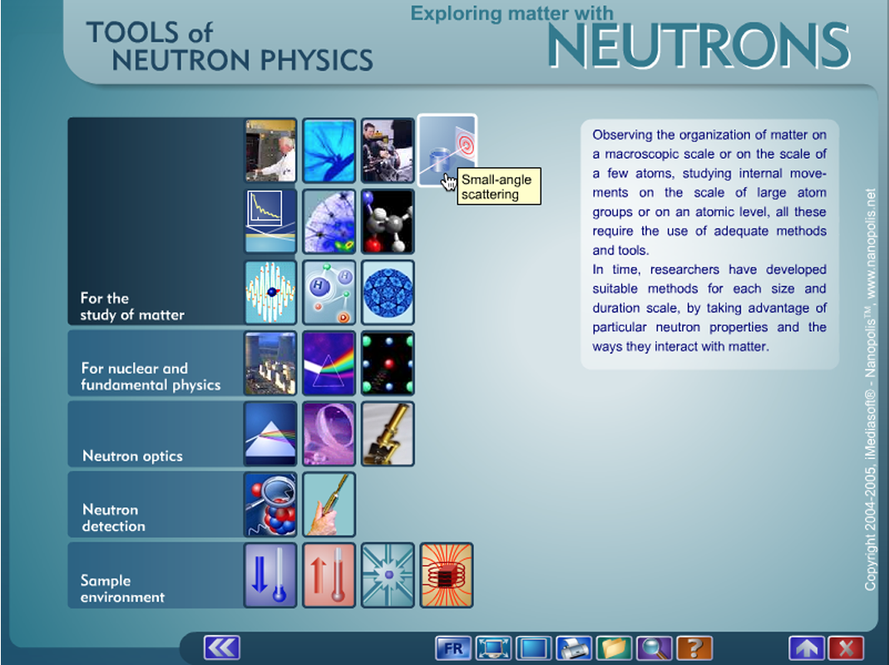Switch to windowed mode via blue screen icon
Viewport: 889px width, 665px height.
pos(534,648)
